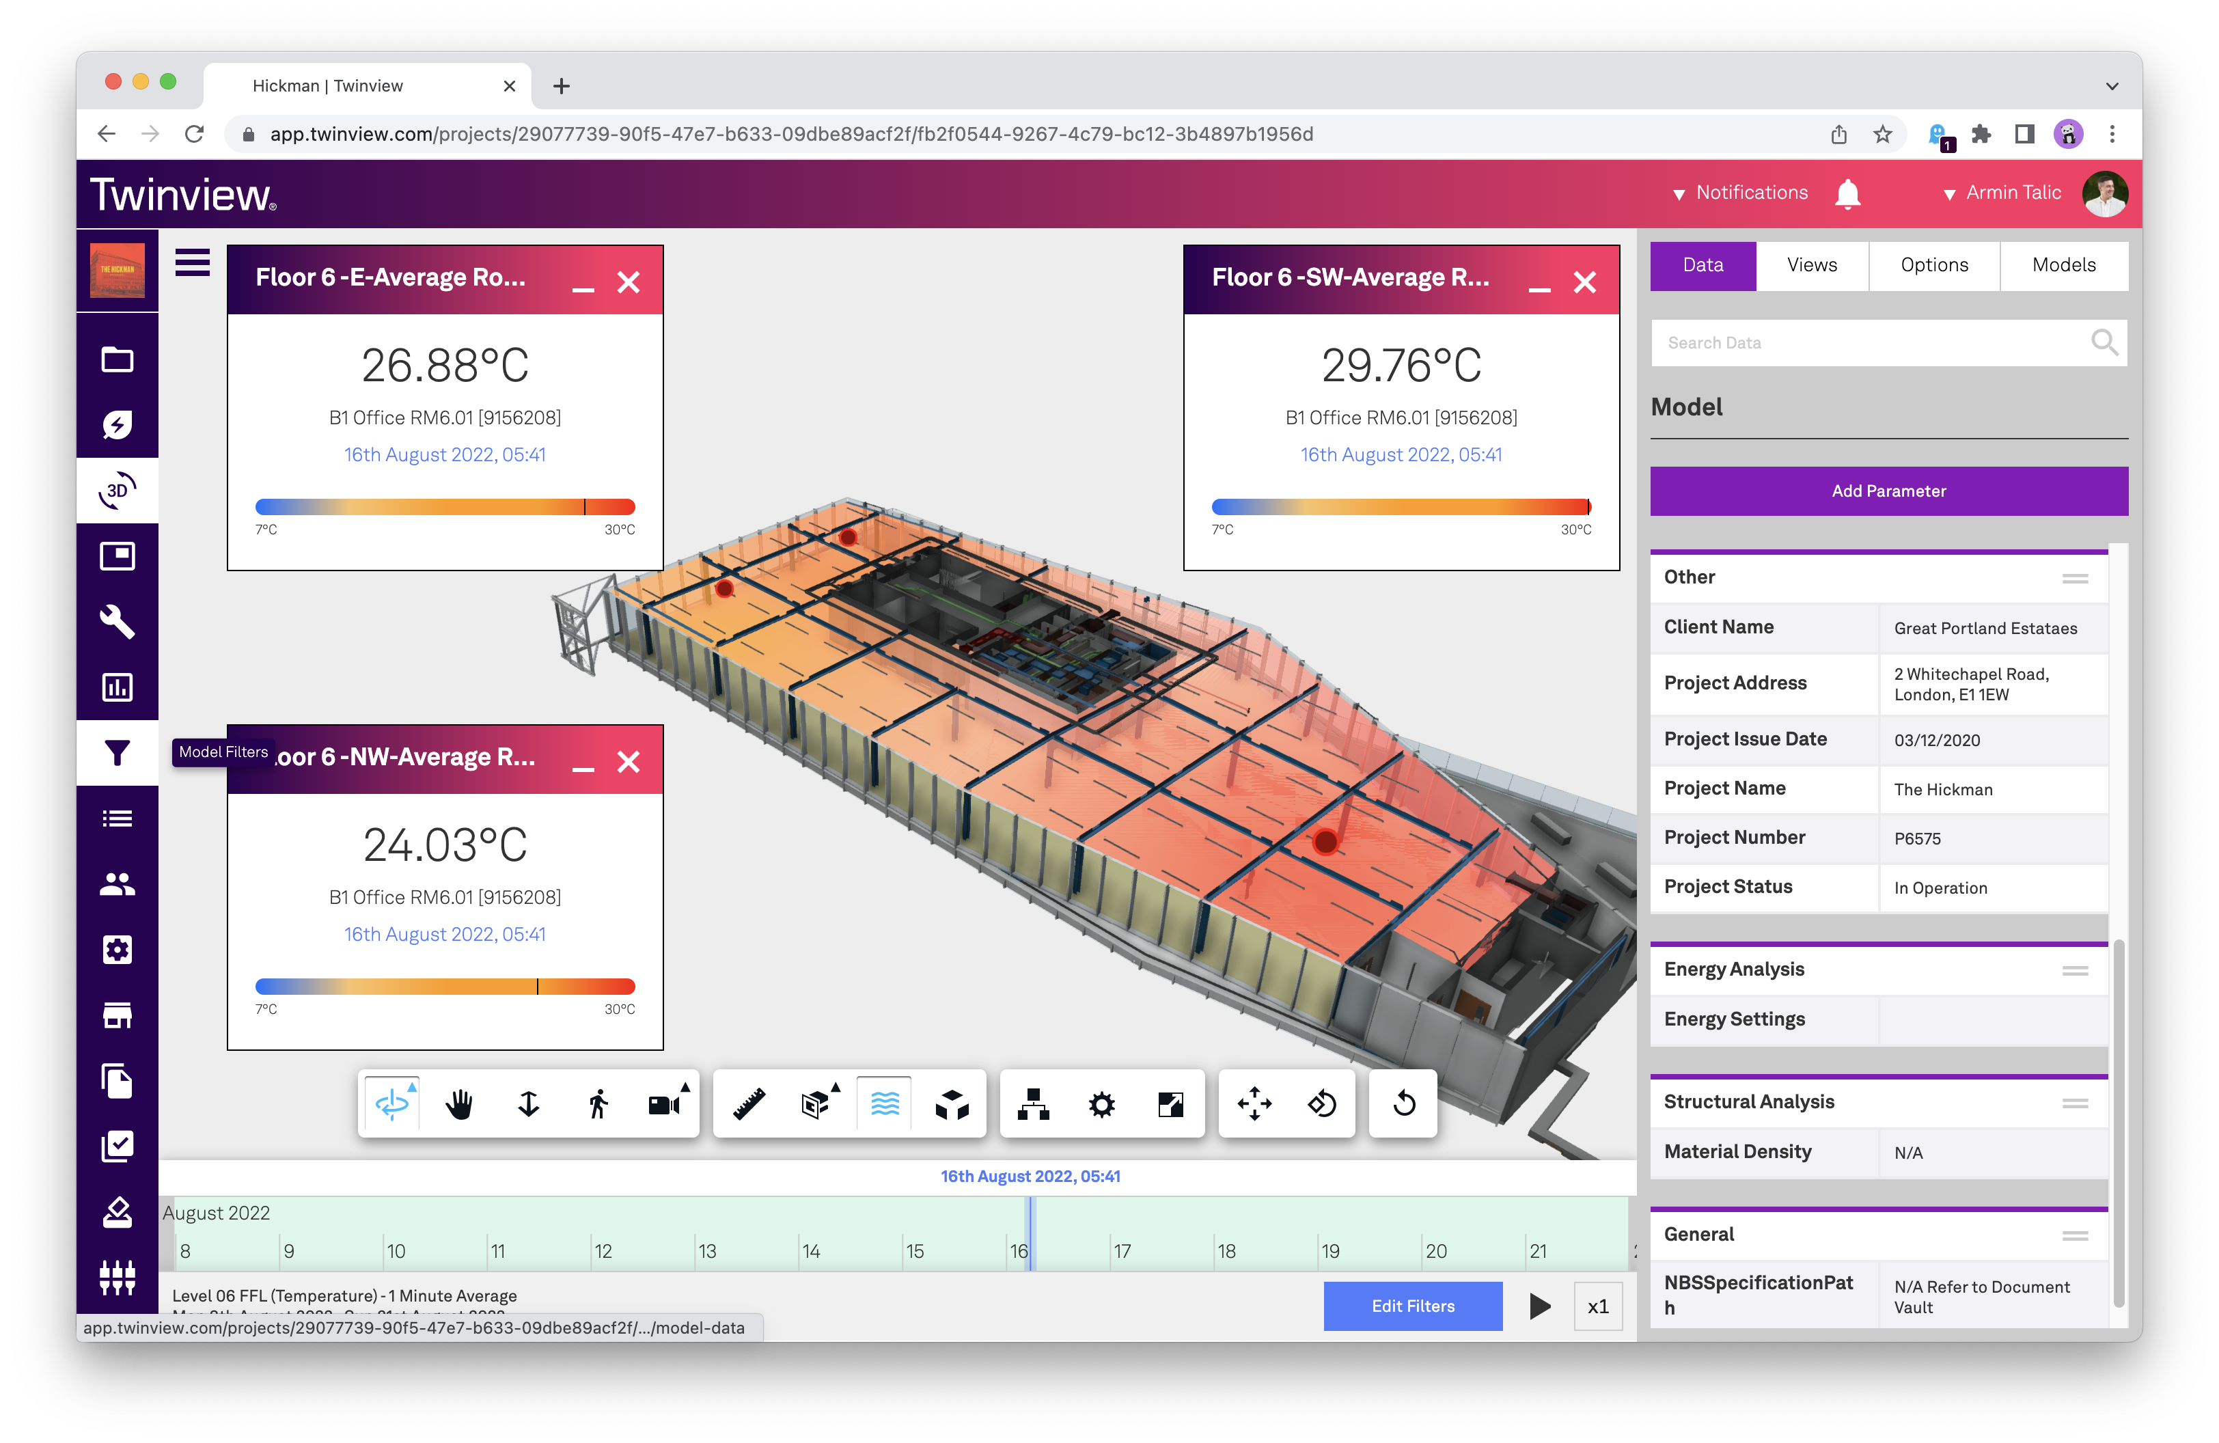Click the Add Parameter button

pos(1888,491)
